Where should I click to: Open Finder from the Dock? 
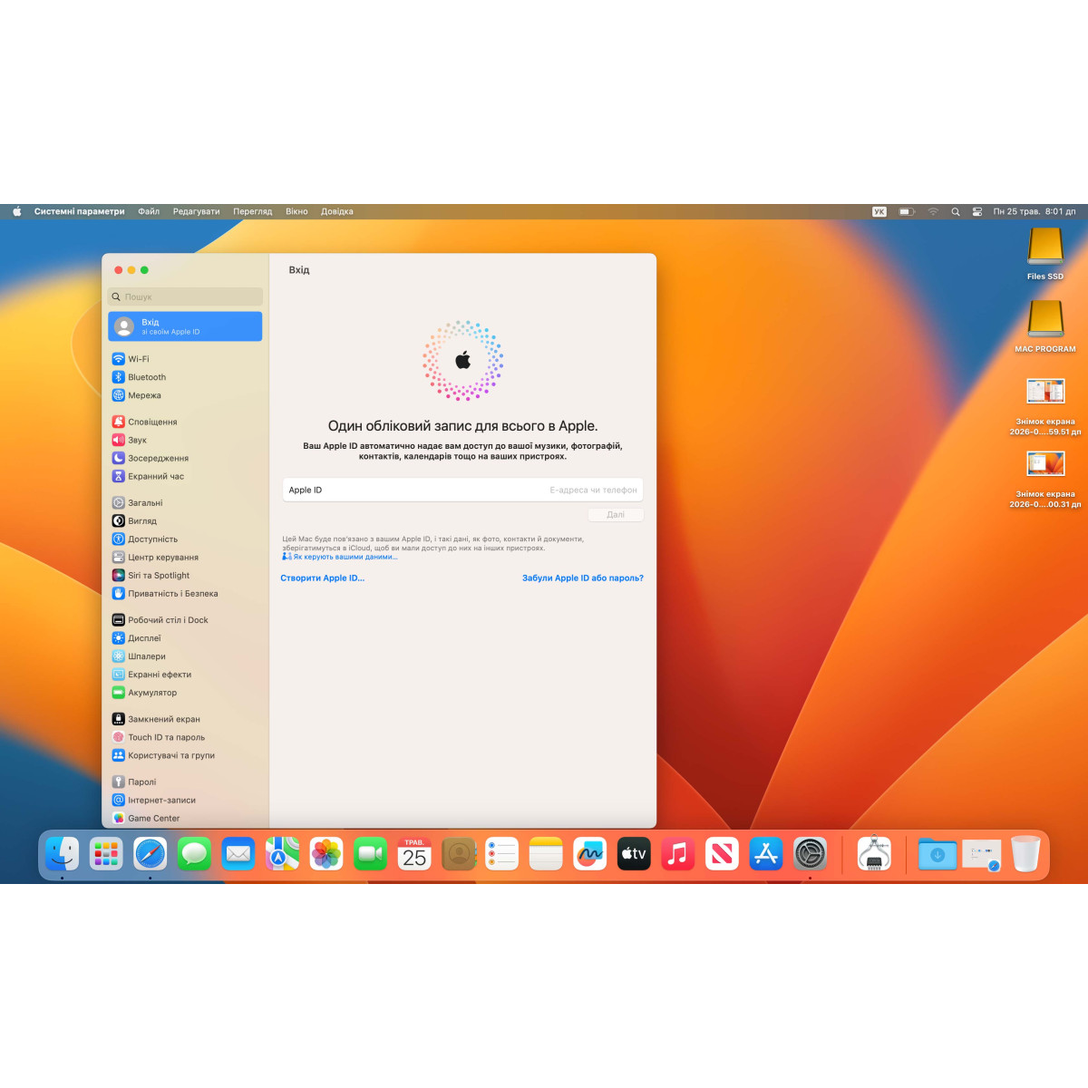click(63, 854)
